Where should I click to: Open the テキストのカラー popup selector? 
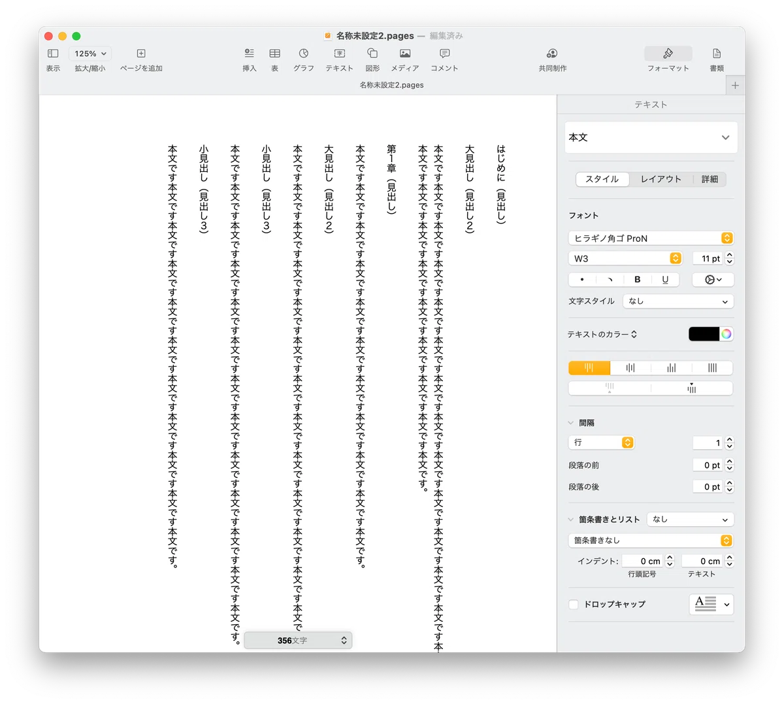[x=602, y=334]
